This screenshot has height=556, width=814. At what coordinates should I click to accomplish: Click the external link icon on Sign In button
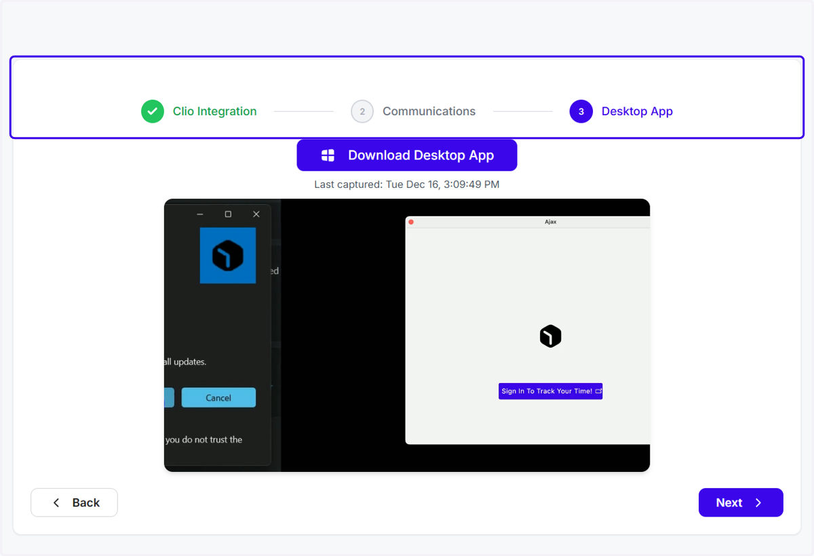598,391
